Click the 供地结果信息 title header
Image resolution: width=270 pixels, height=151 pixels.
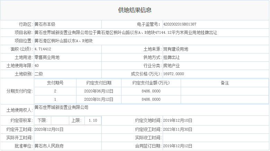(135, 10)
